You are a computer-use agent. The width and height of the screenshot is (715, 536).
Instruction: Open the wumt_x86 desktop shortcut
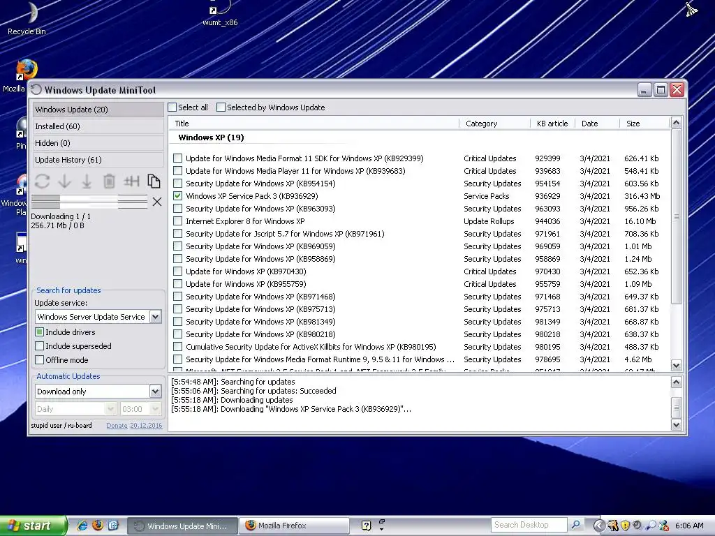click(220, 14)
